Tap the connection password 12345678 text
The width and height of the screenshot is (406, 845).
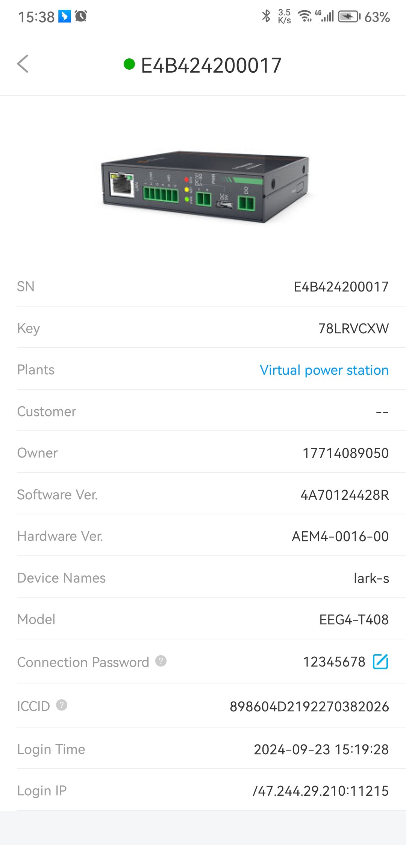[x=334, y=662]
